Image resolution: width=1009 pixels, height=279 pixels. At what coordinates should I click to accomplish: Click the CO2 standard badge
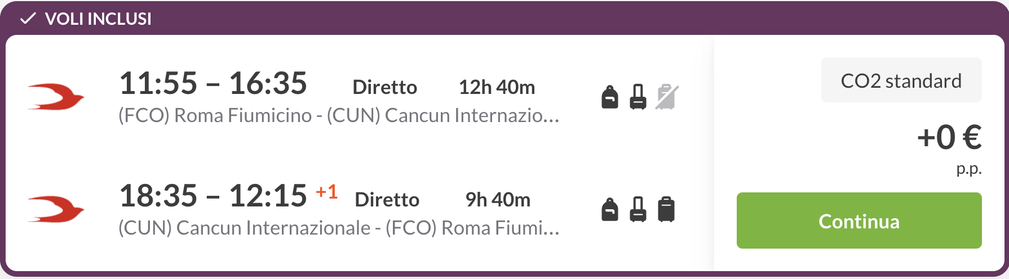tap(901, 80)
